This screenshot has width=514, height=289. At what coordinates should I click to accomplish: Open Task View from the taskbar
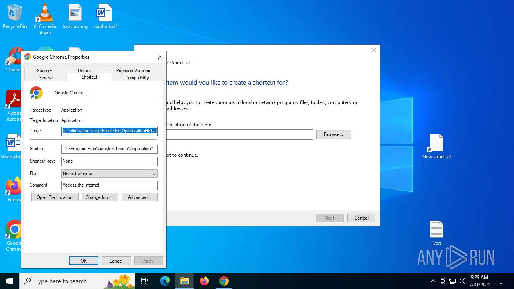[x=145, y=281]
